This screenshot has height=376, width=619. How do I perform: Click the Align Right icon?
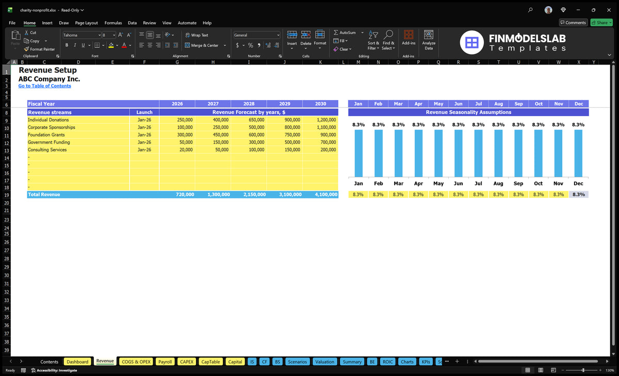pos(158,45)
